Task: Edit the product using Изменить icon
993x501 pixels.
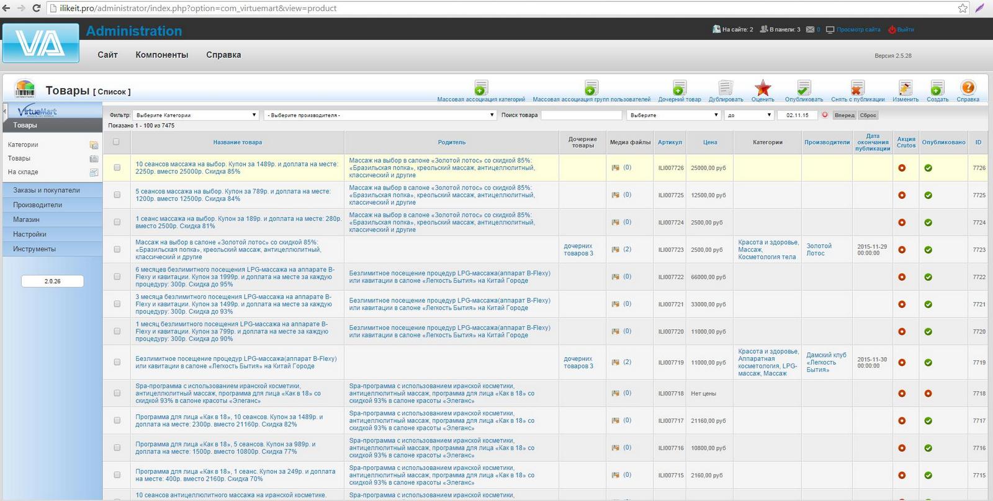Action: 905,87
